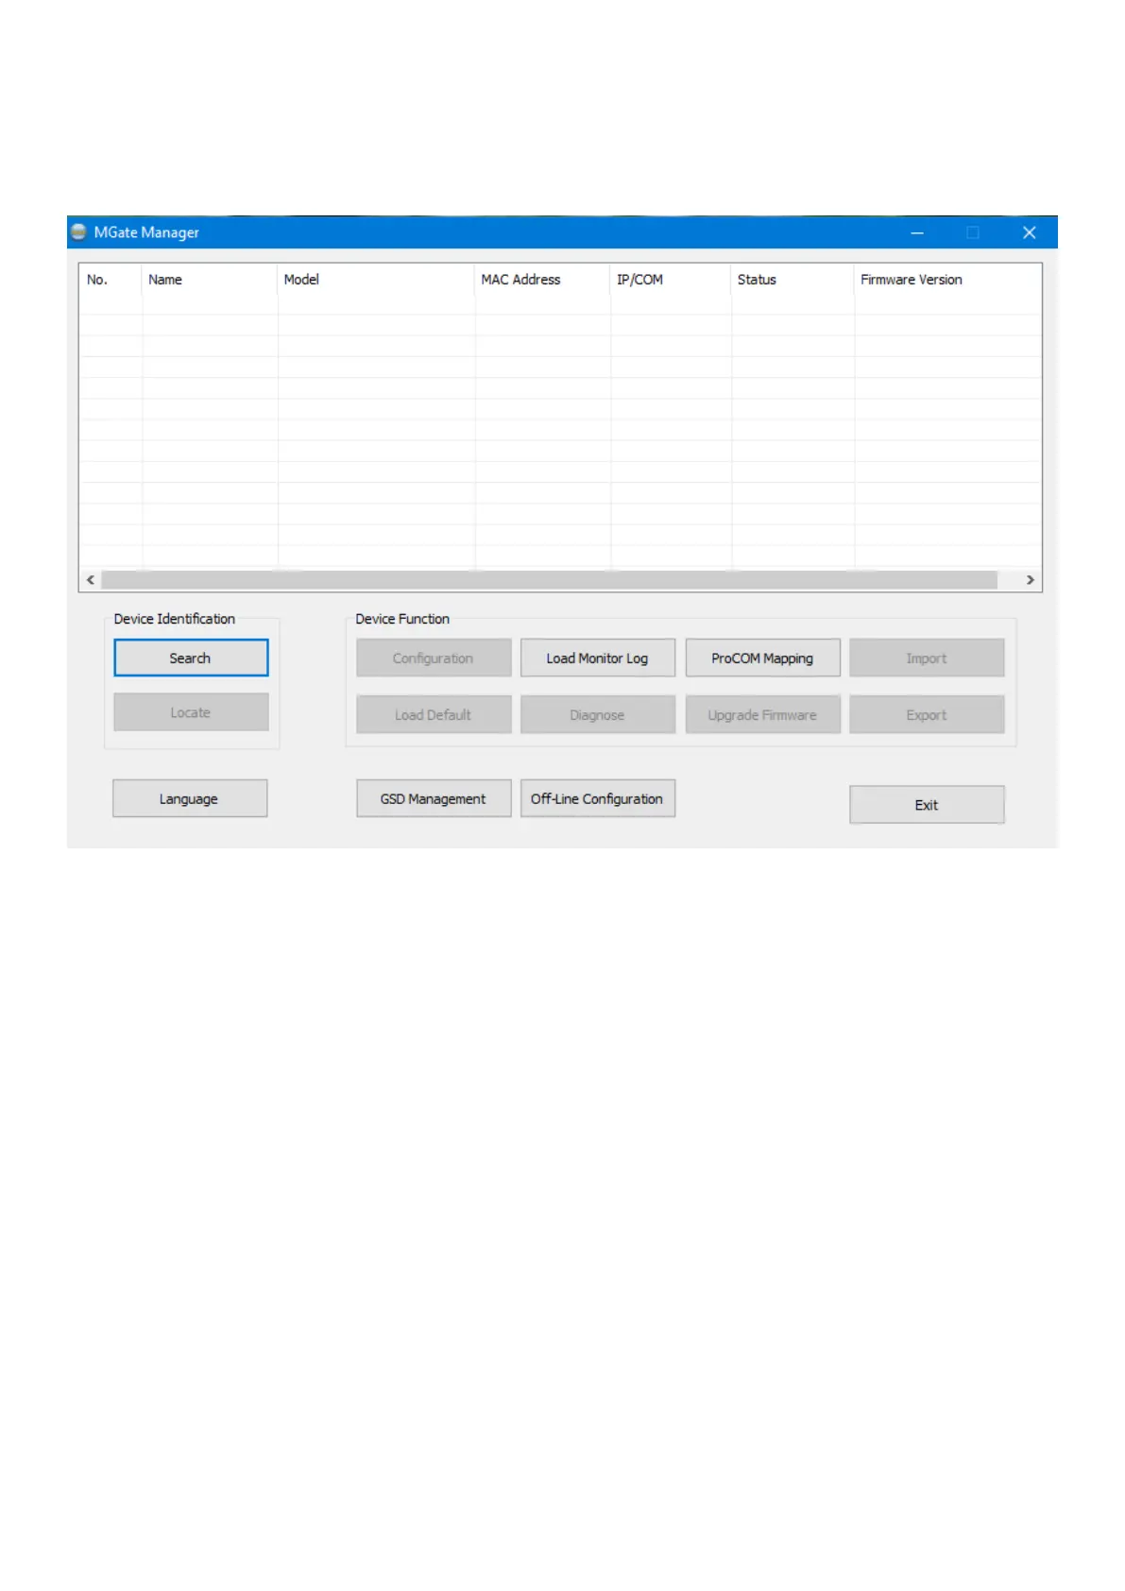Viewport: 1125px width, 1591px height.
Task: Click Upgrade Firmware
Action: click(x=762, y=715)
